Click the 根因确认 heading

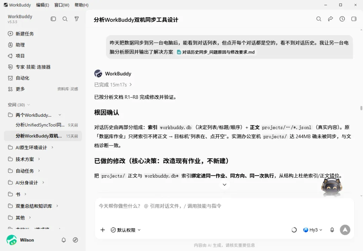point(107,113)
